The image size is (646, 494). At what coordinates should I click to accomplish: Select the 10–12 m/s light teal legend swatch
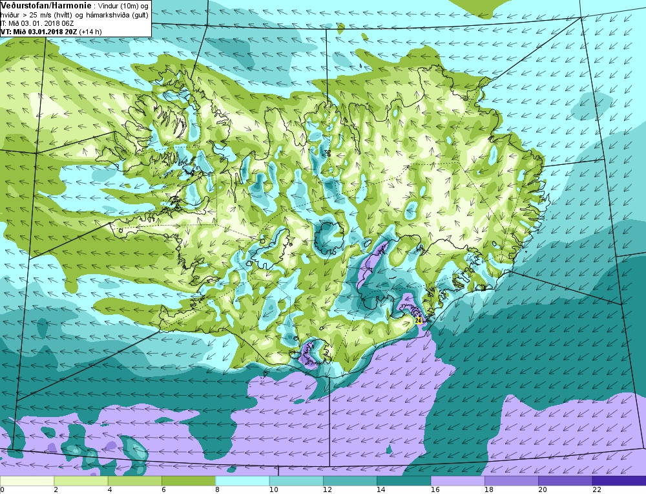pos(297,481)
